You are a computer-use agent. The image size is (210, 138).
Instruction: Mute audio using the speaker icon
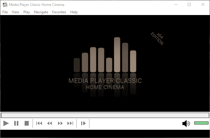point(186,123)
